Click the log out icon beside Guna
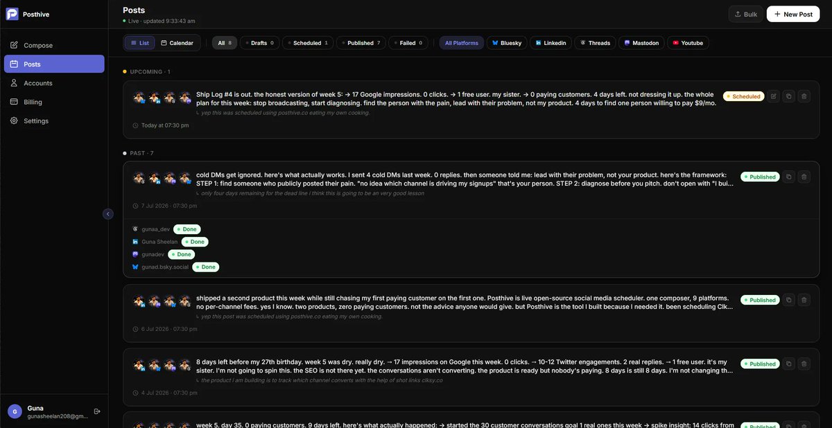This screenshot has height=428, width=832. click(97, 411)
